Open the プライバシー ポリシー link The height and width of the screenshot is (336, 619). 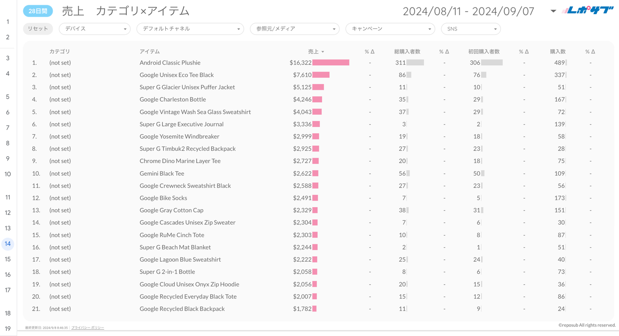point(87,327)
